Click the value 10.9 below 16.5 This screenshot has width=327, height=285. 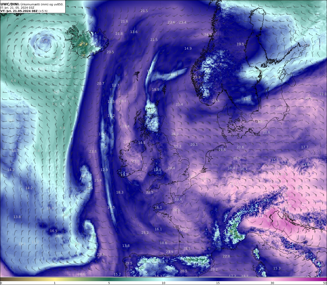59,236
